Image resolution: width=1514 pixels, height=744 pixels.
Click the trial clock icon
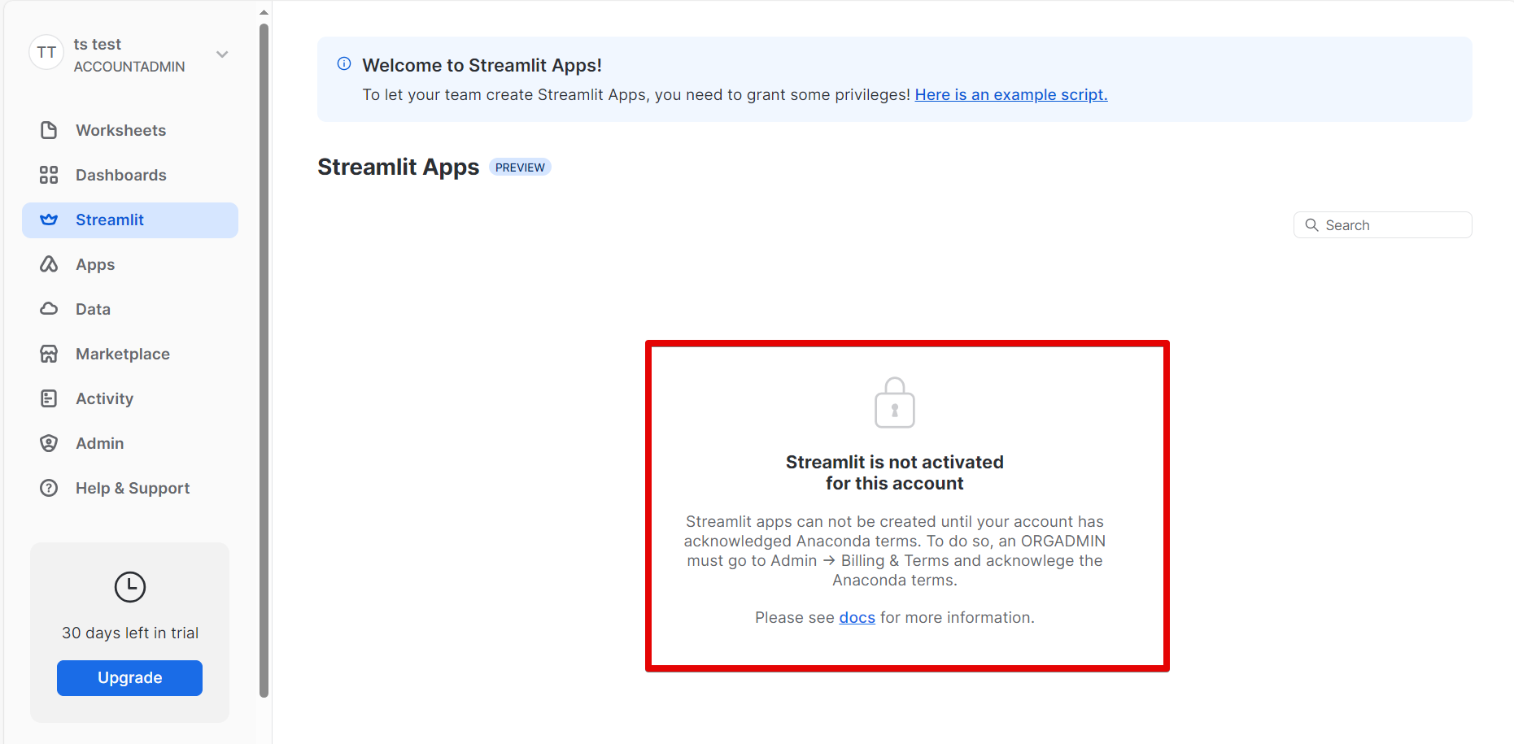pos(129,587)
